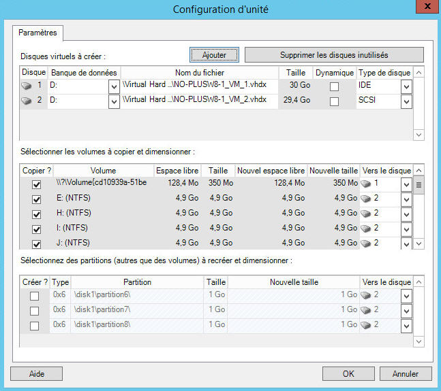Click the disk 2 icon in virtual disks list

point(27,101)
